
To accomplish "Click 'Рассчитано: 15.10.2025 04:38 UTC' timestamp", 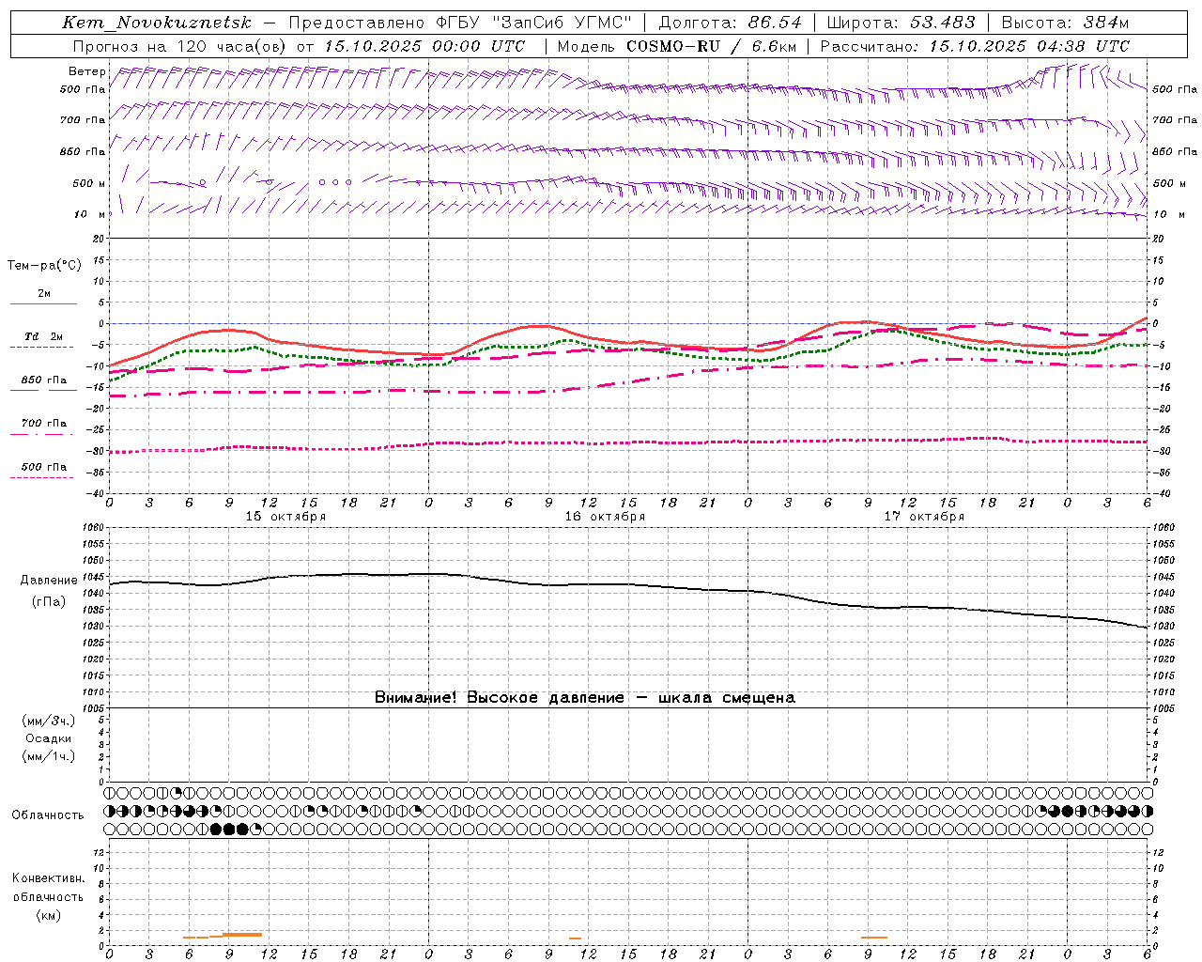I will (x=975, y=46).
